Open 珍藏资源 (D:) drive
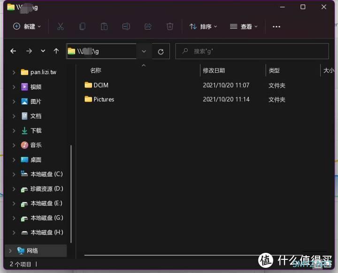The height and width of the screenshot is (273, 338). [x=42, y=189]
